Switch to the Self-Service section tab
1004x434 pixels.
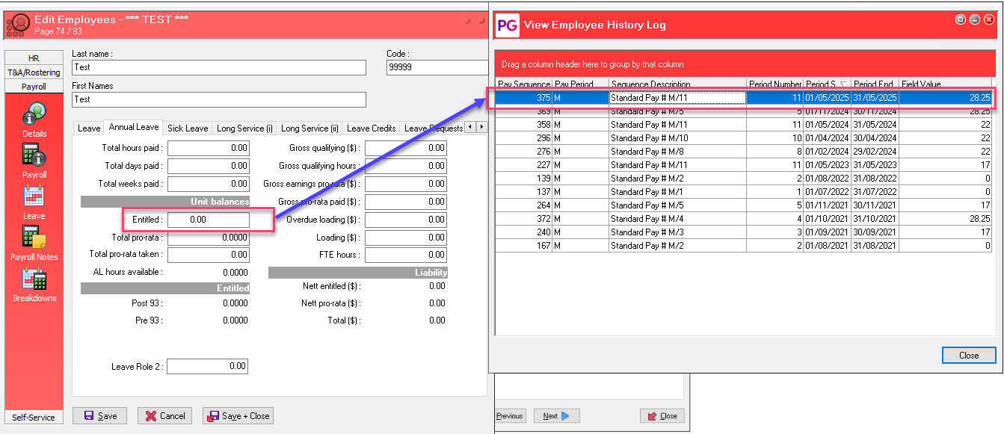34,418
